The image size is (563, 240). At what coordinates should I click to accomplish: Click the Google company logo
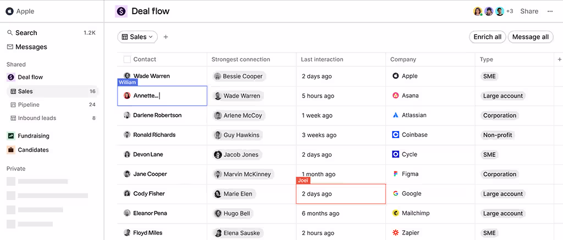395,193
